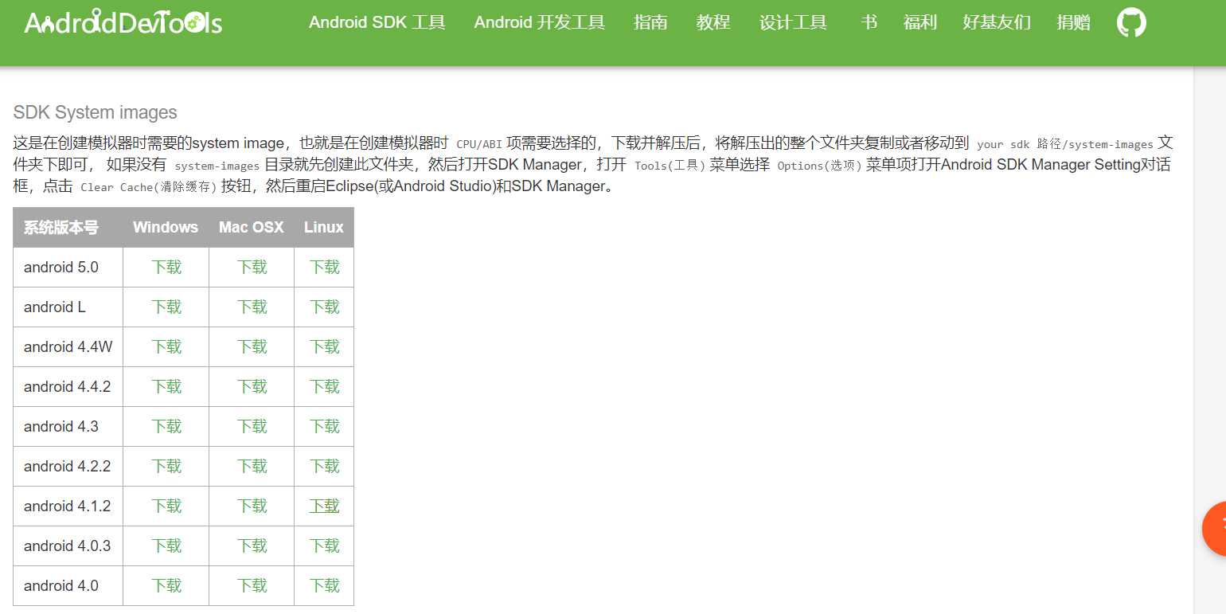Viewport: 1226px width, 614px height.
Task: Download android 5.0 image for Windows
Action: point(166,267)
